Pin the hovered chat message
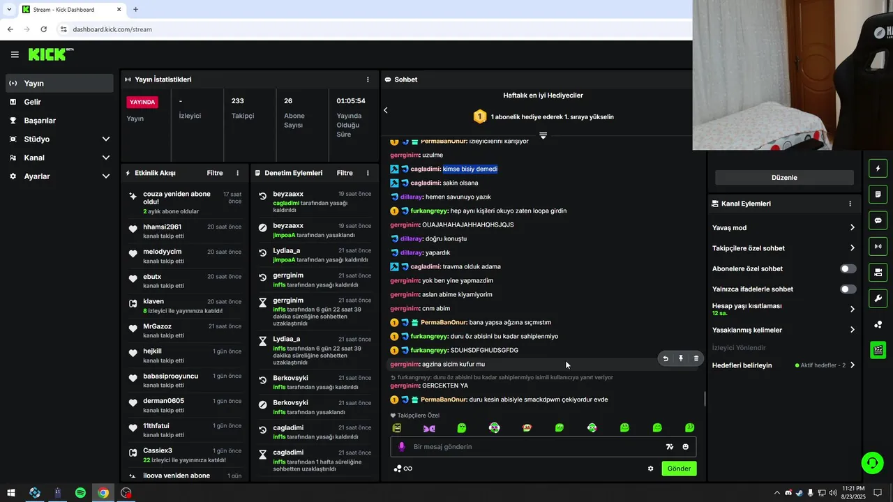This screenshot has width=893, height=502. point(681,358)
